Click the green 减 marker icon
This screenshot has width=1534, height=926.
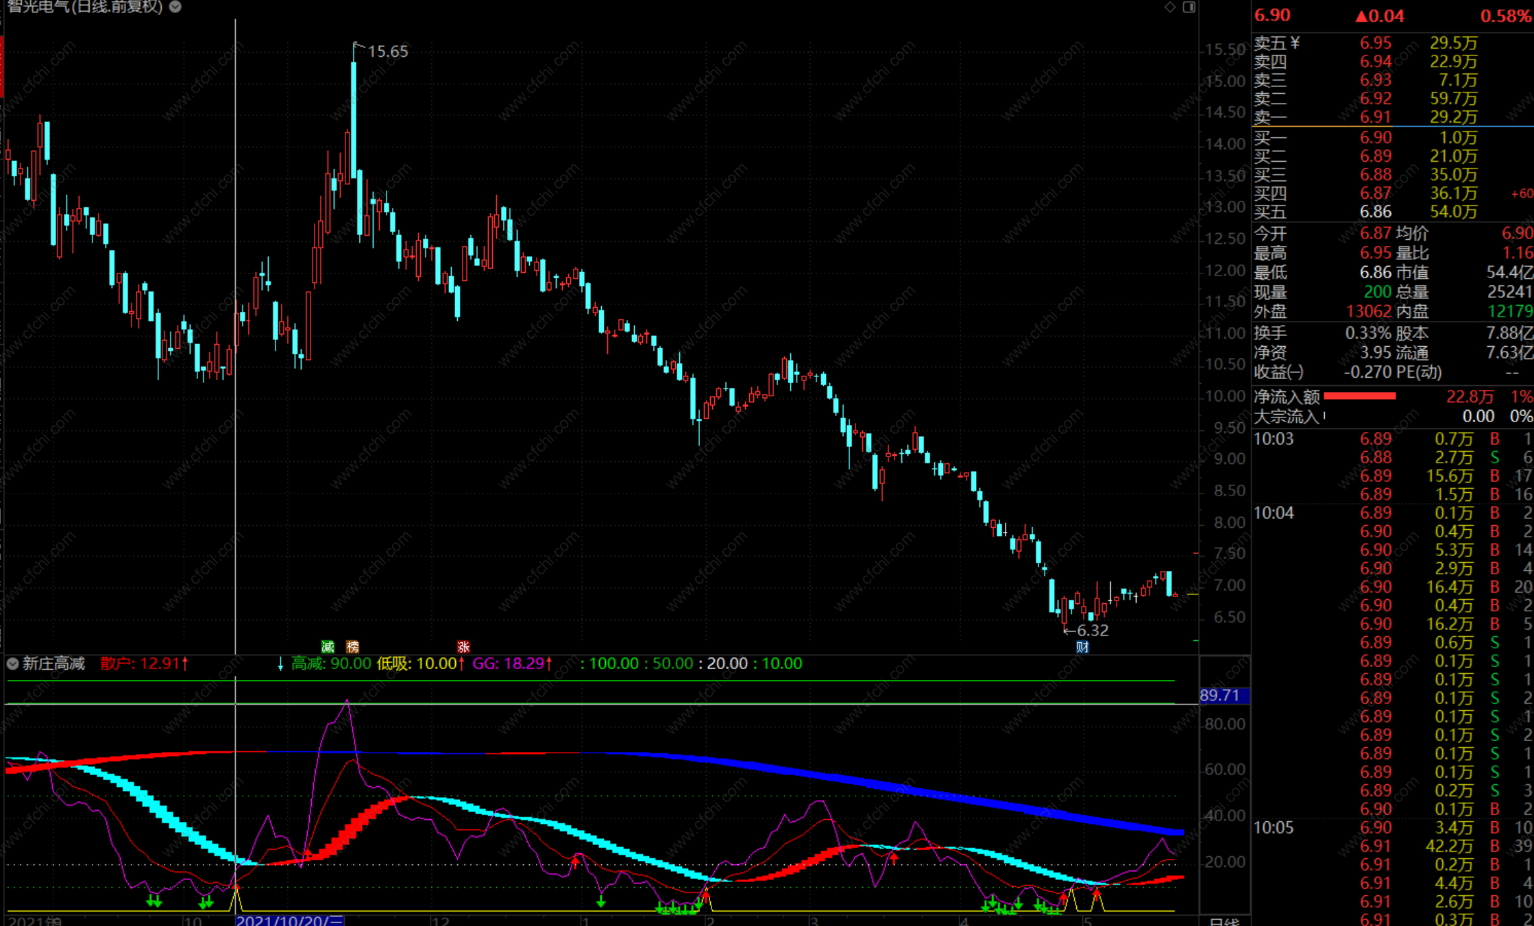point(328,646)
